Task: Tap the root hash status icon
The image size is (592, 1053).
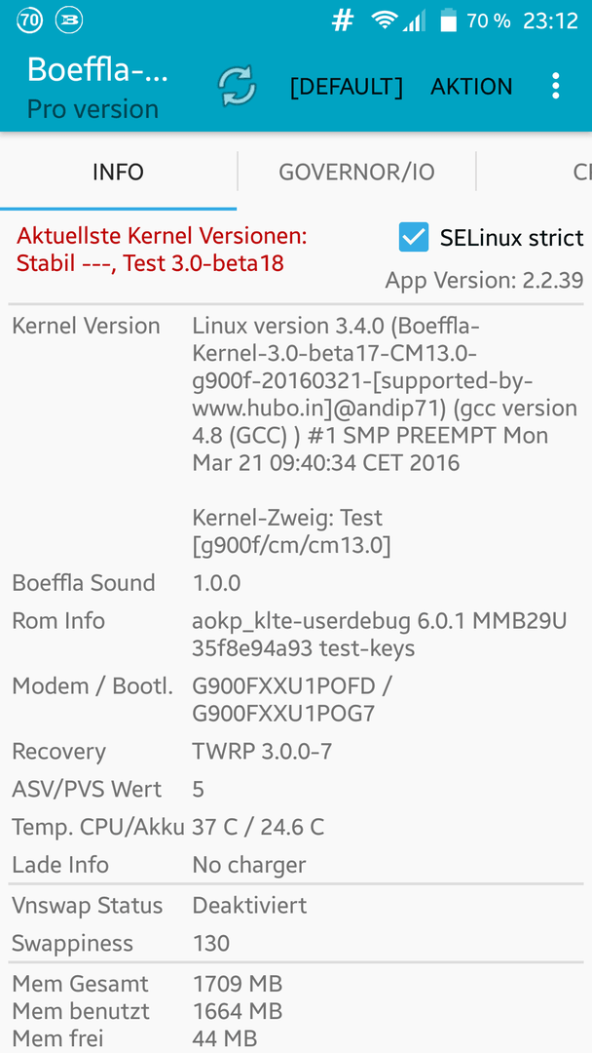Action: pyautogui.click(x=343, y=20)
